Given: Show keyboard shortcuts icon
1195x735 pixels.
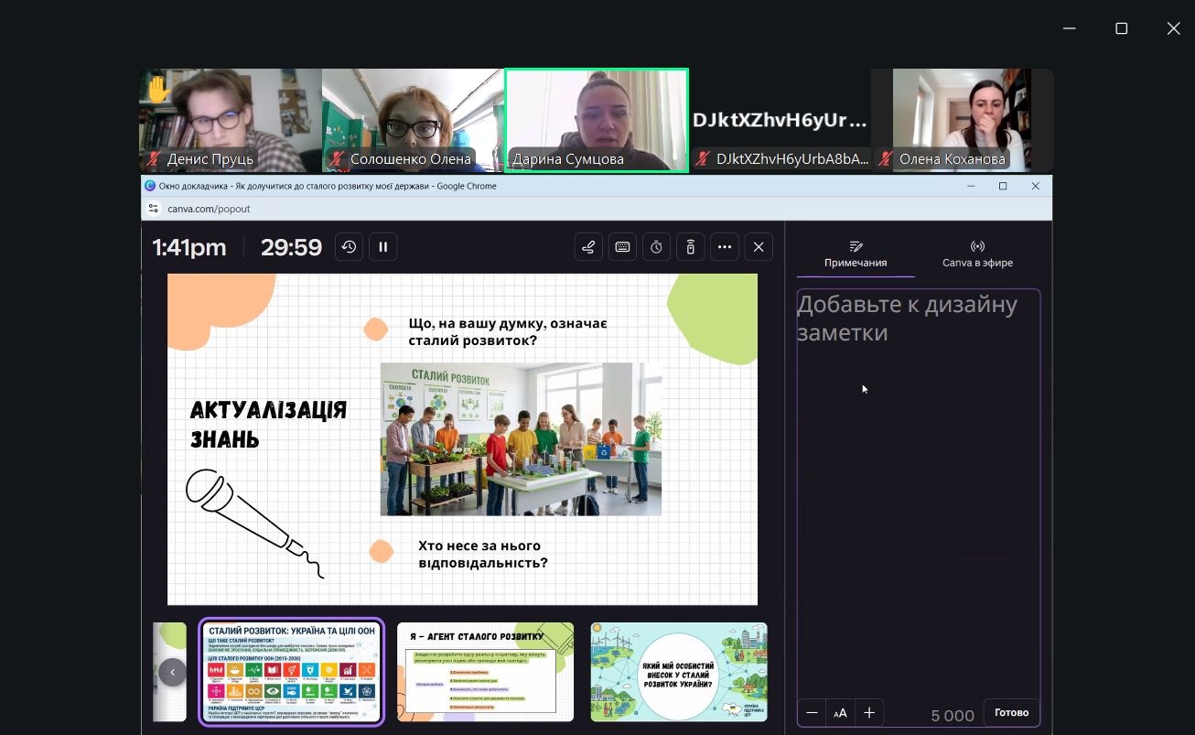Looking at the screenshot, I should tap(622, 247).
